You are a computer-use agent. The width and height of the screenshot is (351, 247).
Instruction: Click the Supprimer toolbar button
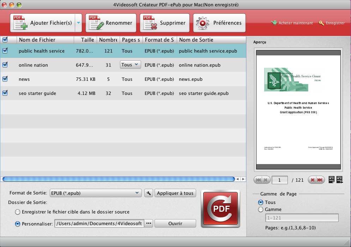tap(165, 23)
